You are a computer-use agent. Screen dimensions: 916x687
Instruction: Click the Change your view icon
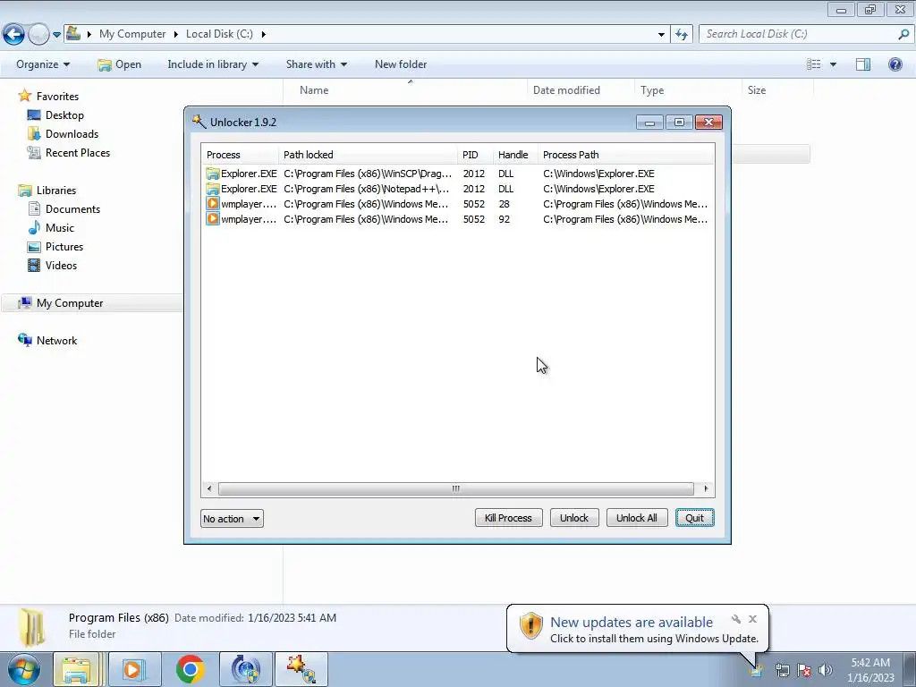813,64
